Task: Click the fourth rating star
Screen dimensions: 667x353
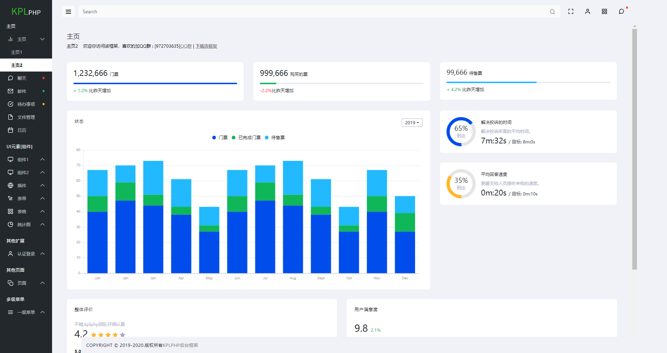Action: 115,335
